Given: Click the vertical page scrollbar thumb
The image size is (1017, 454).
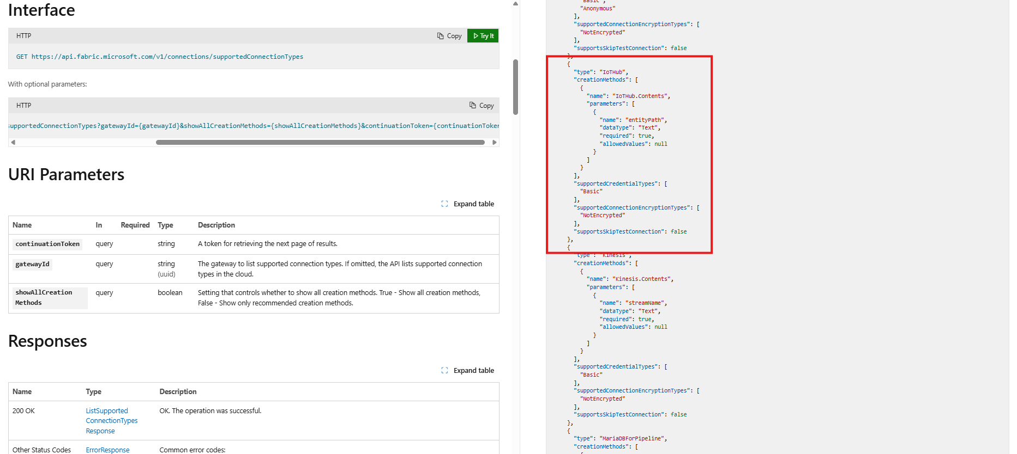Looking at the screenshot, I should pyautogui.click(x=515, y=87).
